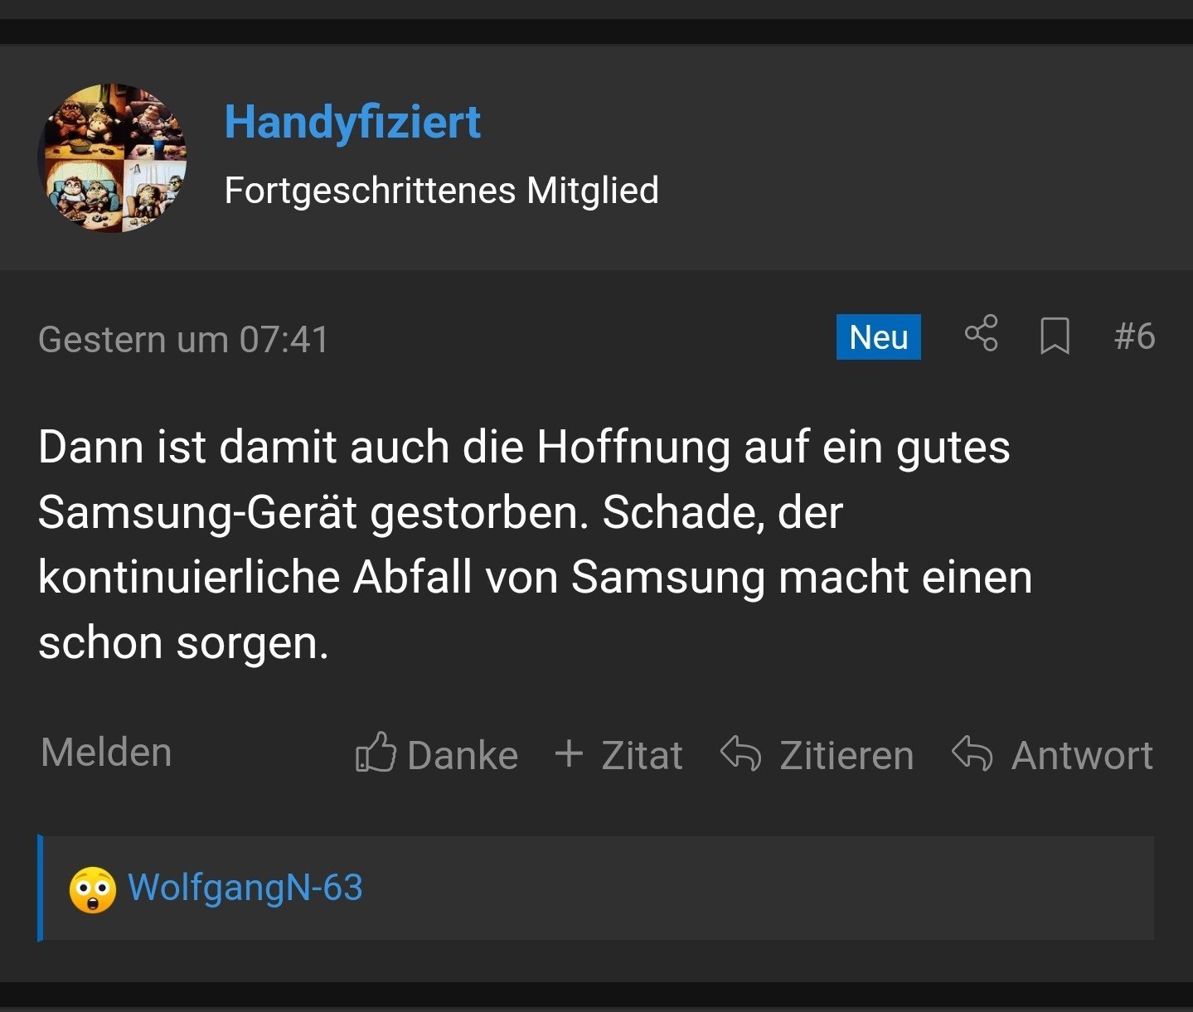
Task: Share this post via the share icon
Action: coord(982,334)
